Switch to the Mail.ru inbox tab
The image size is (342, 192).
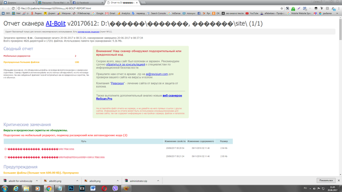pyautogui.click(x=54, y=2)
